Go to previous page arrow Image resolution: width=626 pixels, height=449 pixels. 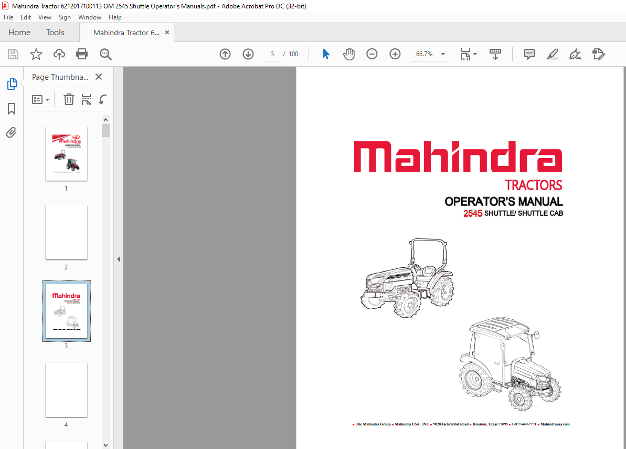click(x=225, y=54)
